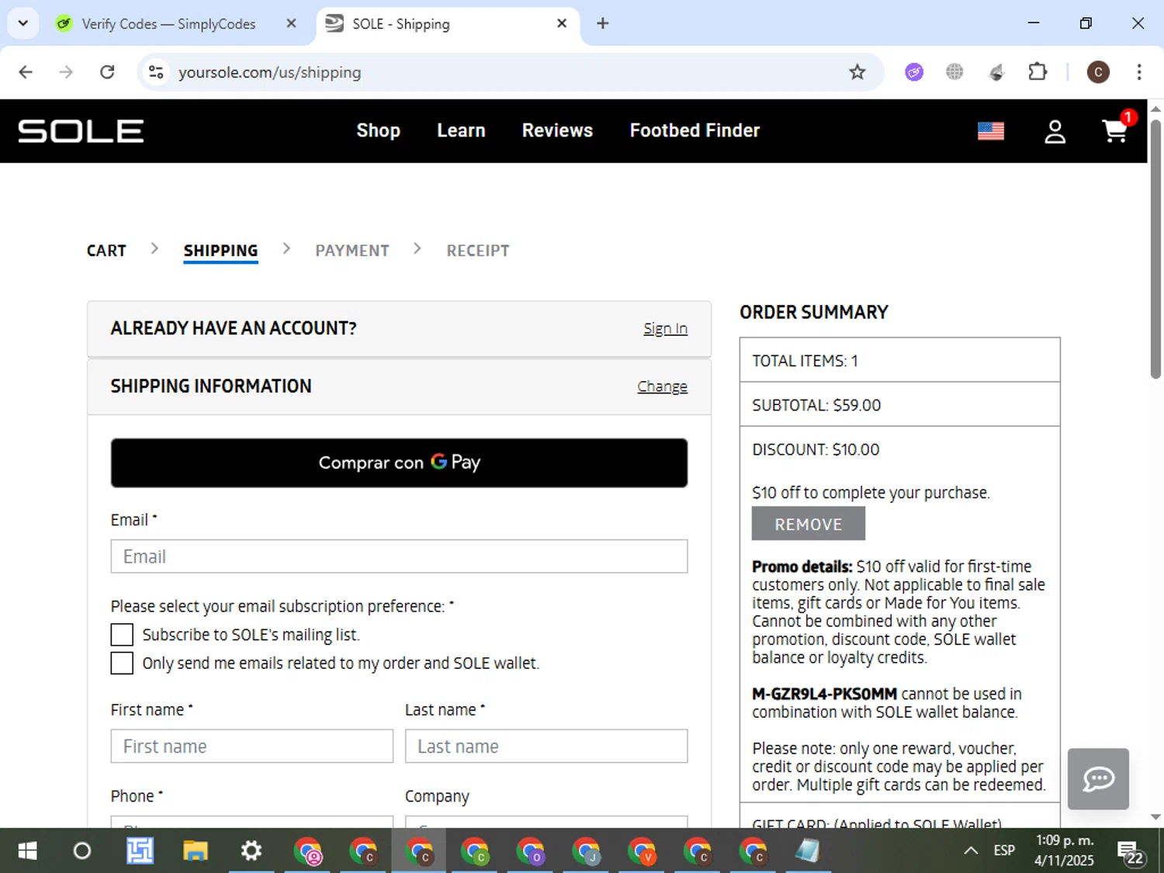Click the ESP language indicator

(1004, 850)
